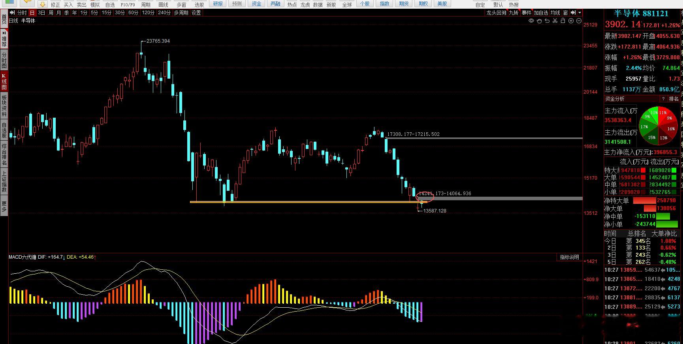Choose the 多周期 multi-period view

[181, 13]
